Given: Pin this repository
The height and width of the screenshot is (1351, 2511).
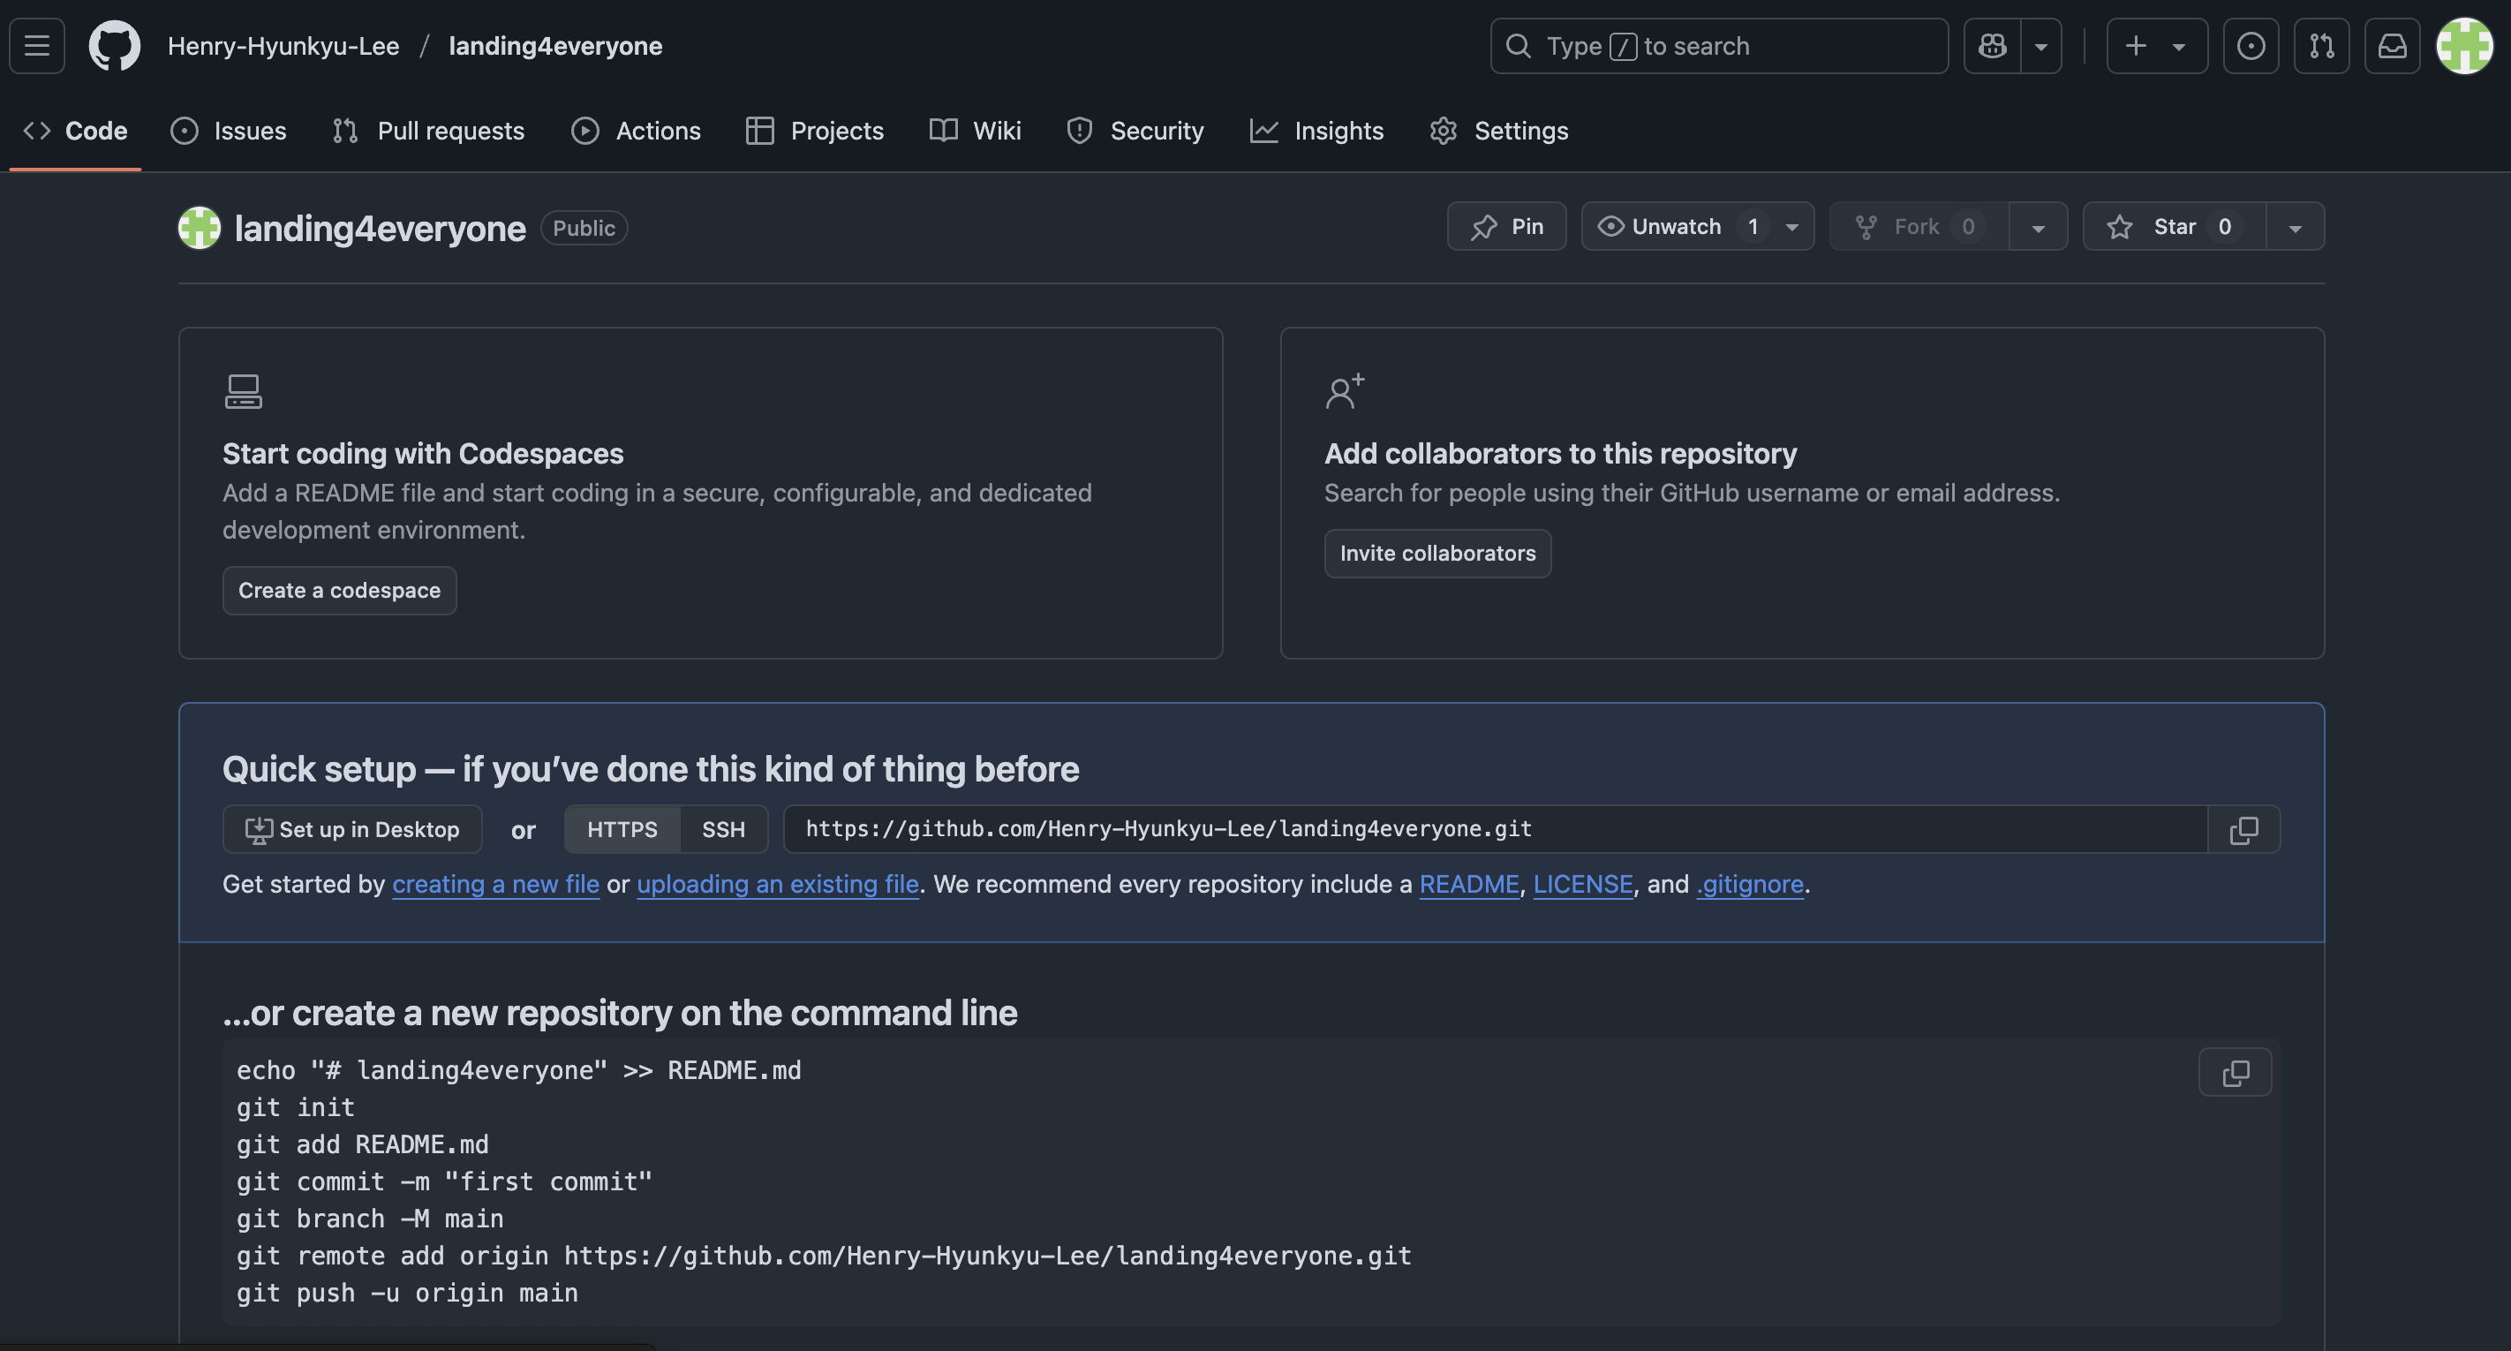Looking at the screenshot, I should coord(1507,226).
